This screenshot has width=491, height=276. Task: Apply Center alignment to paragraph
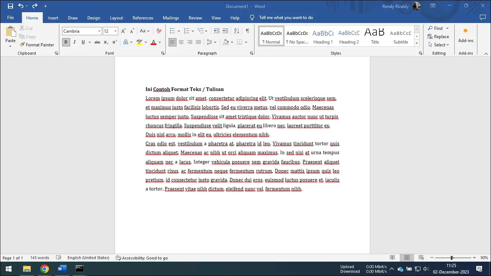point(181,42)
